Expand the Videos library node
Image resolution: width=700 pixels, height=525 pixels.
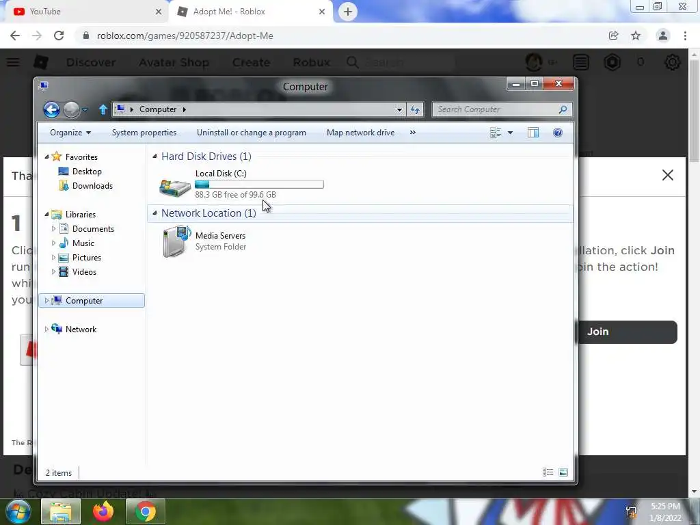click(53, 272)
